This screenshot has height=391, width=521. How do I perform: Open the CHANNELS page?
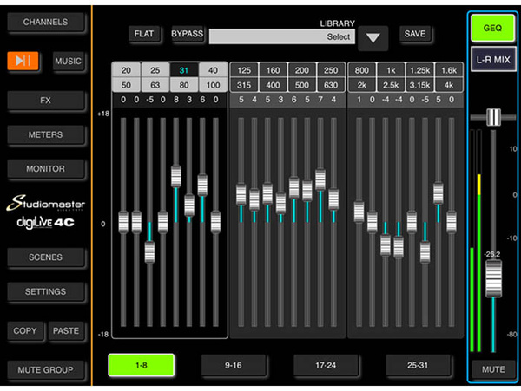click(x=45, y=22)
